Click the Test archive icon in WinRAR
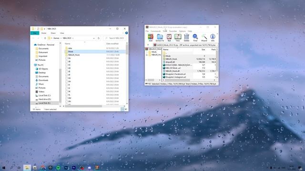Image resolution: width=305 pixels, height=171 pixels. click(x=169, y=38)
